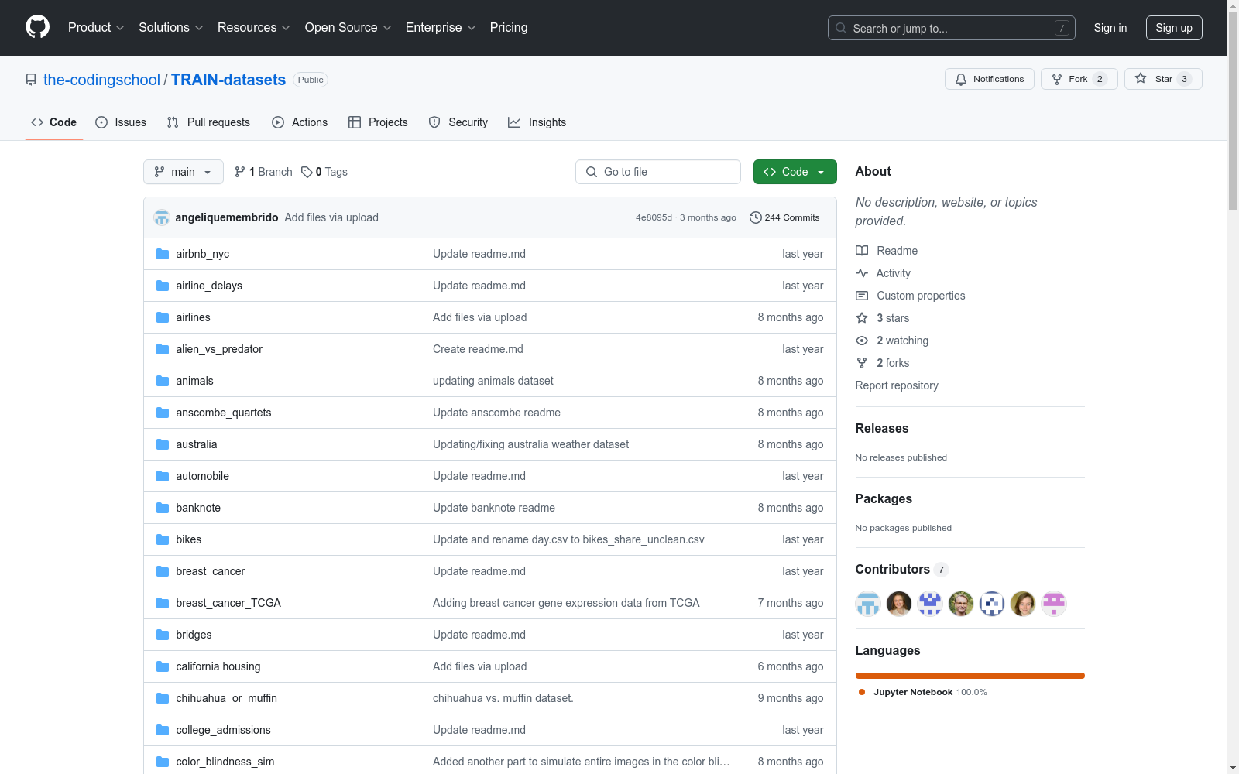Switch to the Issues tab

pos(121,122)
